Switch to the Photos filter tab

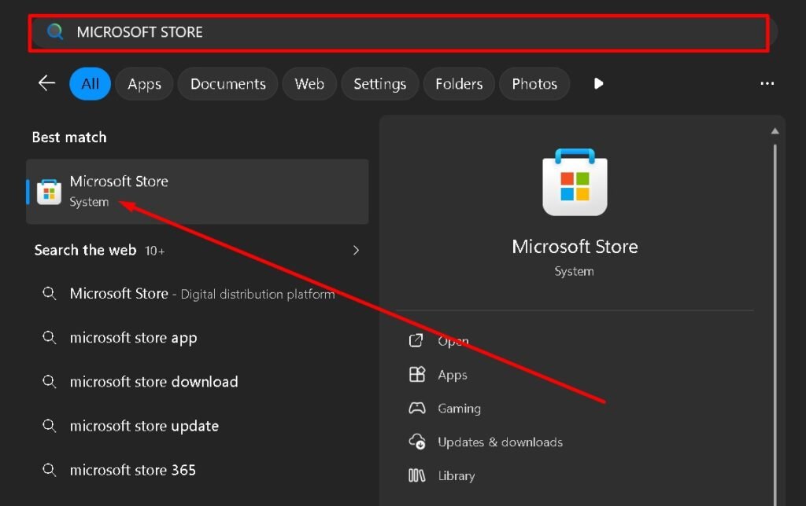coord(534,83)
